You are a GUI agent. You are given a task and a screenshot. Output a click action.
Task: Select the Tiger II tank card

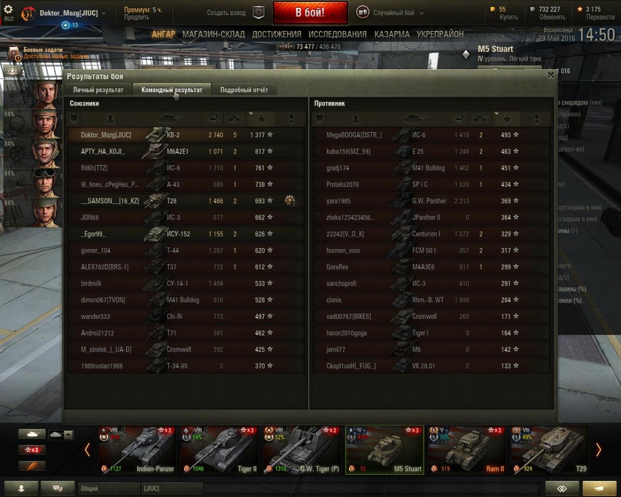pyautogui.click(x=218, y=450)
